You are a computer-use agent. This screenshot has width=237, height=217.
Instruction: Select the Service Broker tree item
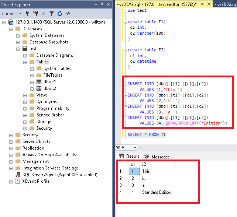(x=50, y=115)
